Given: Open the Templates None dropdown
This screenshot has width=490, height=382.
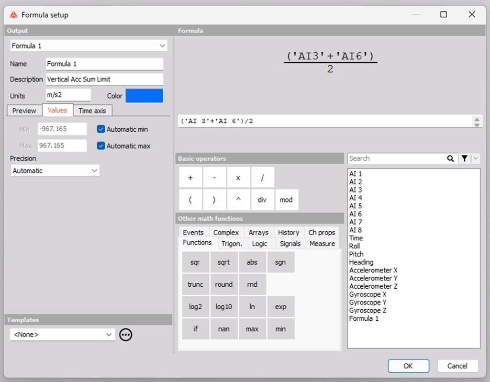Looking at the screenshot, I should click(63, 335).
